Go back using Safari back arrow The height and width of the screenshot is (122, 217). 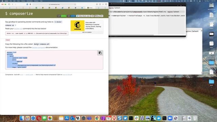point(13,4)
